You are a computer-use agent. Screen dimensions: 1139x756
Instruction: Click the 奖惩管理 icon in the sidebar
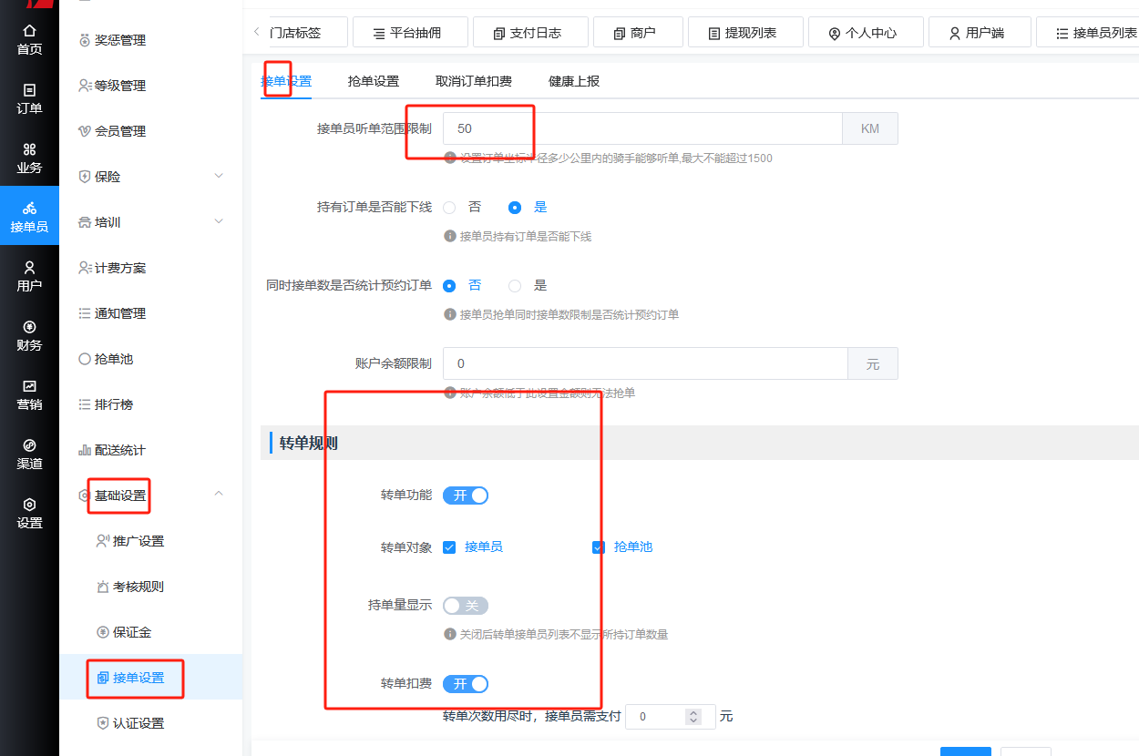click(x=85, y=40)
